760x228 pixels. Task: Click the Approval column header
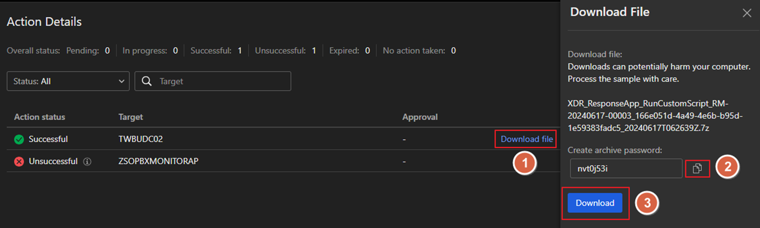[x=420, y=117]
